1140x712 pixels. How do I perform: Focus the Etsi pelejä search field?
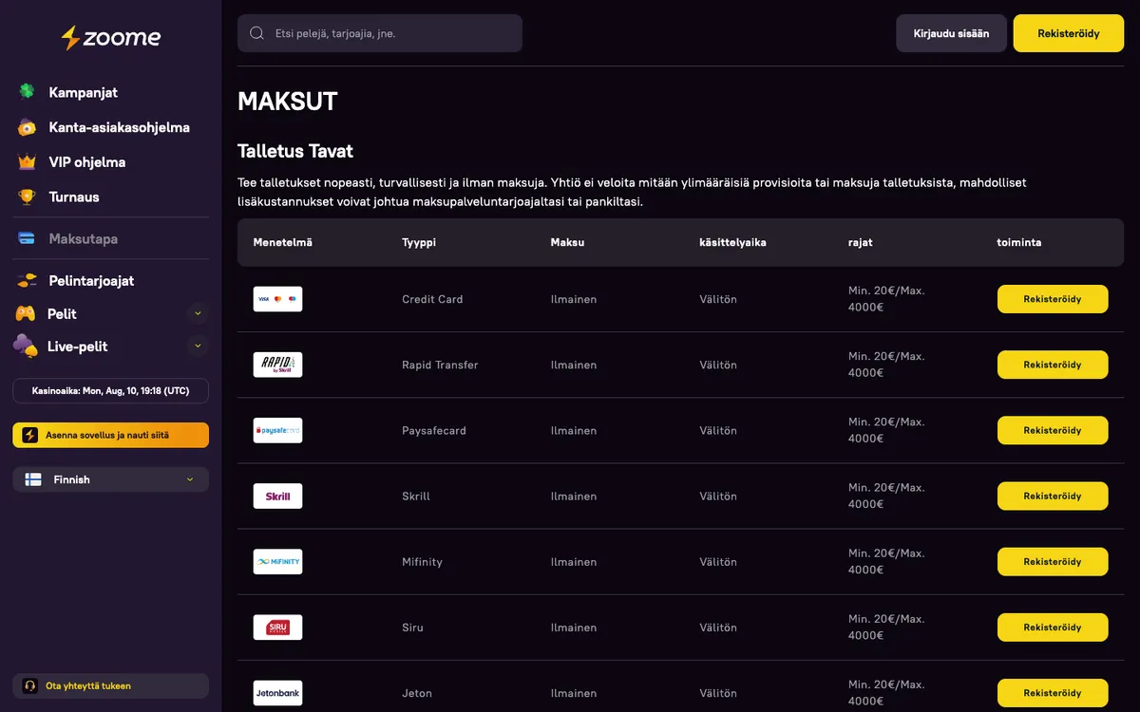point(380,33)
